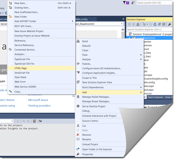Click the feedback icon beside Quick Launch
Viewport: 175px width, 160px height.
pyautogui.click(x=133, y=3)
